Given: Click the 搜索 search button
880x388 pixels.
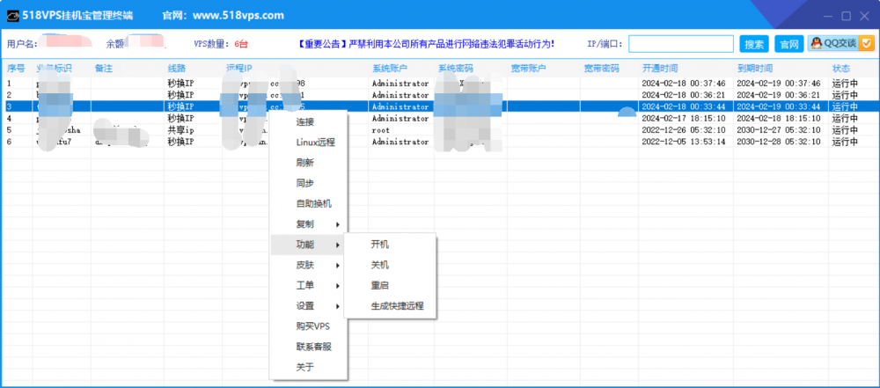Looking at the screenshot, I should click(x=754, y=44).
